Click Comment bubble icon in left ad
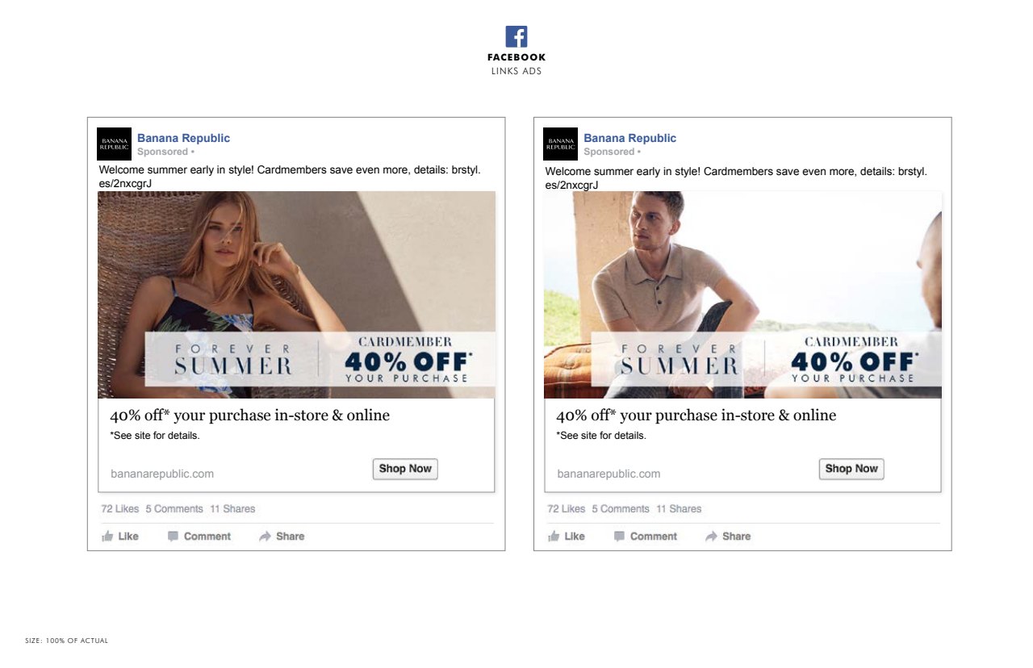Screen dimensions: 1033x668 point(173,536)
